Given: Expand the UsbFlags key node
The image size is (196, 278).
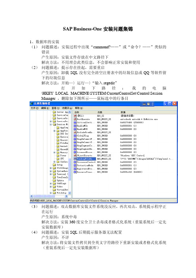Looking at the screenshot, I should (51, 183).
